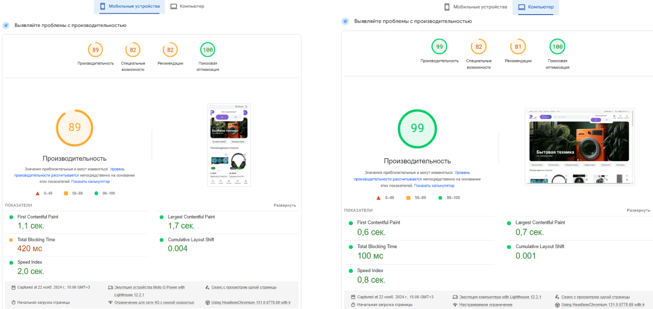Click the laptop icon on the left report's Компьютер tab
Screen dimensions: 653x309
coord(174,7)
